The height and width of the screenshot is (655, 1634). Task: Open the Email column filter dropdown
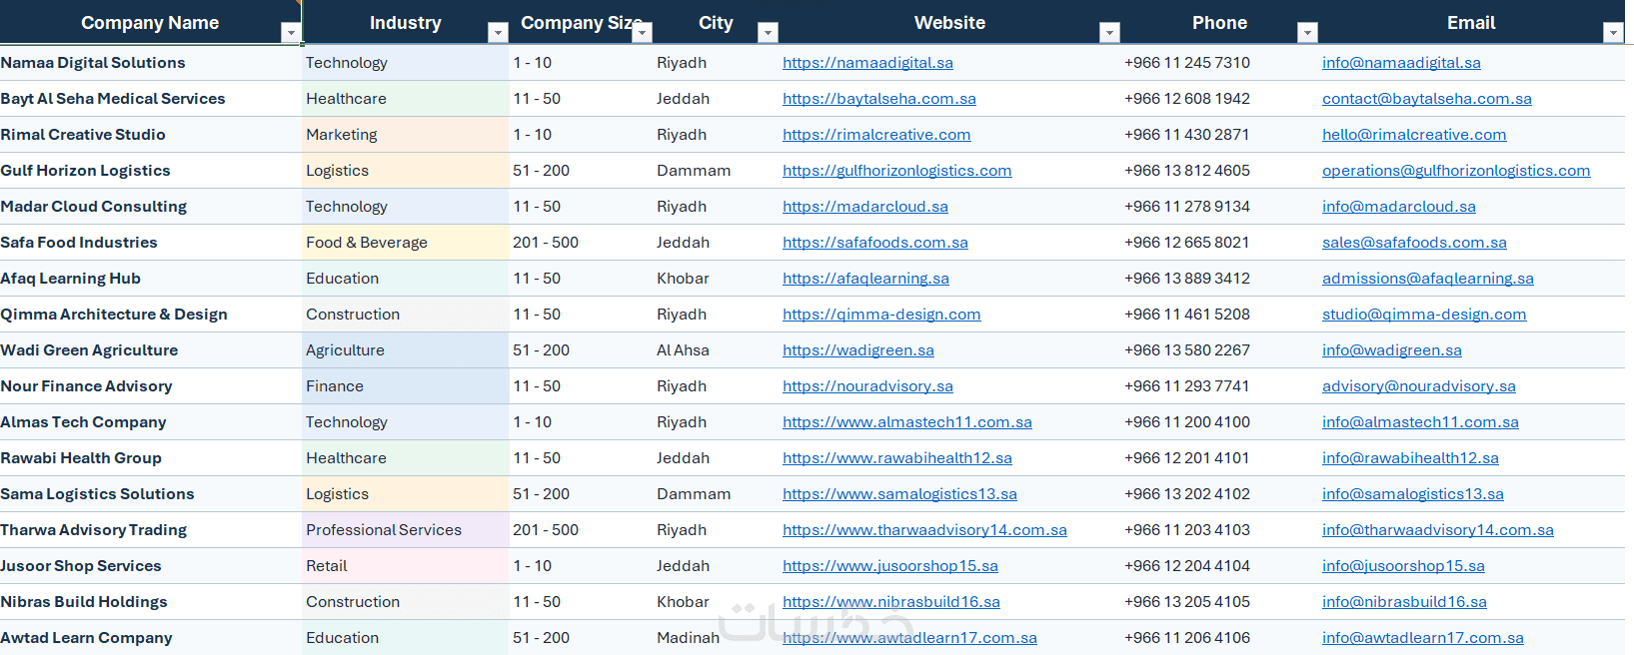tap(1613, 33)
